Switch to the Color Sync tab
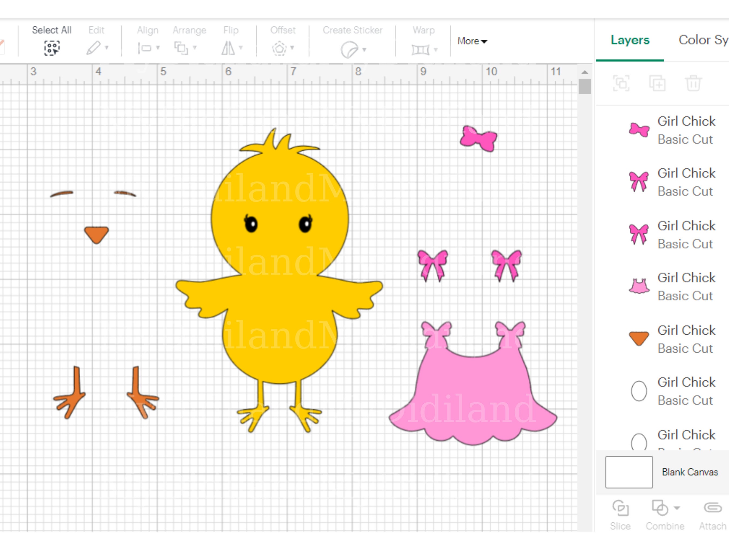Viewport: 729px width, 546px height. pyautogui.click(x=704, y=40)
